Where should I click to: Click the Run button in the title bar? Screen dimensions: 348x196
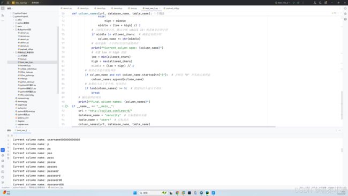coord(293,3)
